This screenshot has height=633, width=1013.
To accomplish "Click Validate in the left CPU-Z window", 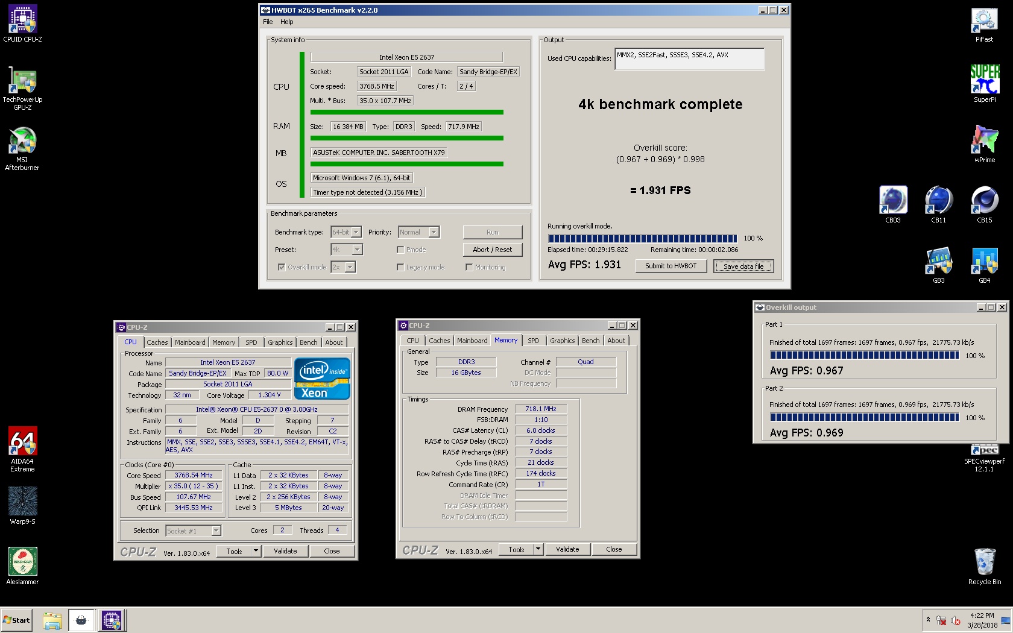I will [285, 551].
